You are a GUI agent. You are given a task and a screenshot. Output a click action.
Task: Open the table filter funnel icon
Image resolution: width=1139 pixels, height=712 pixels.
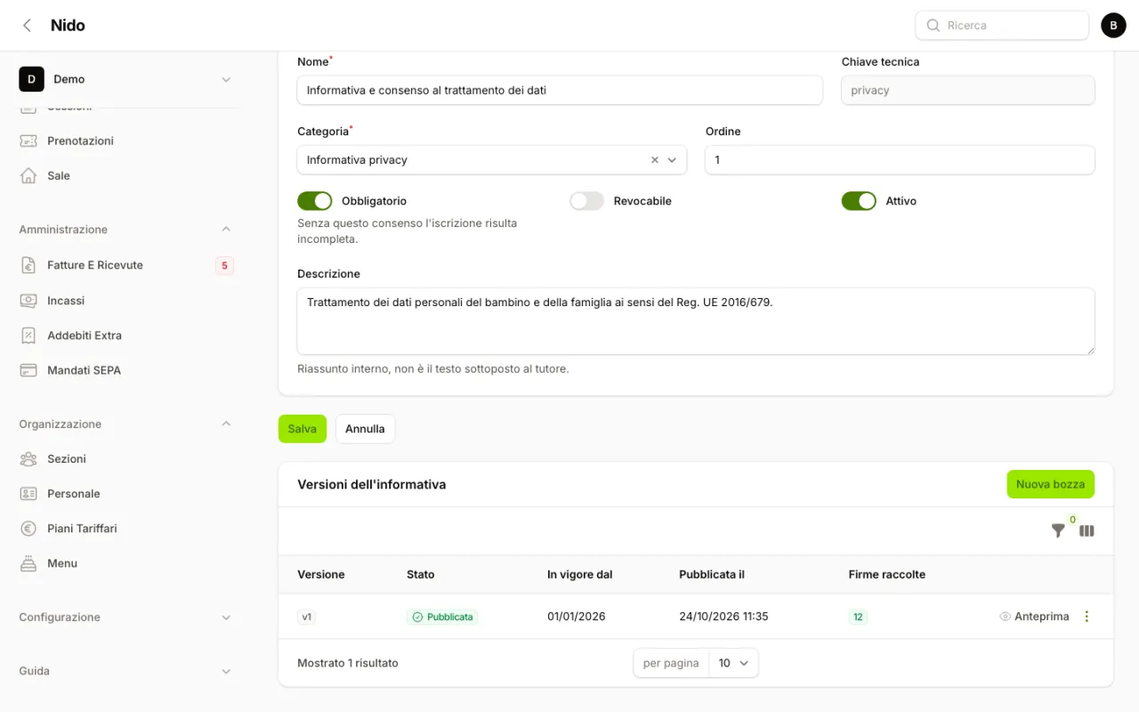click(1058, 530)
